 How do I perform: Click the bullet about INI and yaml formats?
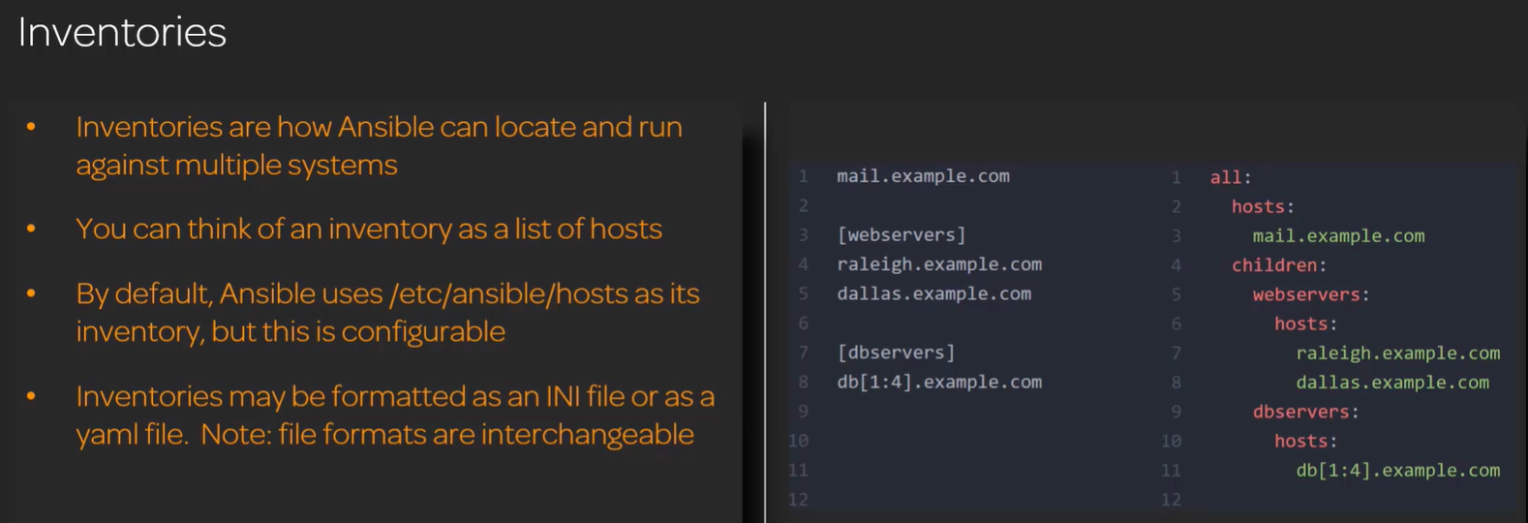coord(395,415)
